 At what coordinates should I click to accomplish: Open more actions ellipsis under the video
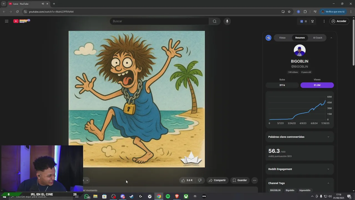(255, 180)
